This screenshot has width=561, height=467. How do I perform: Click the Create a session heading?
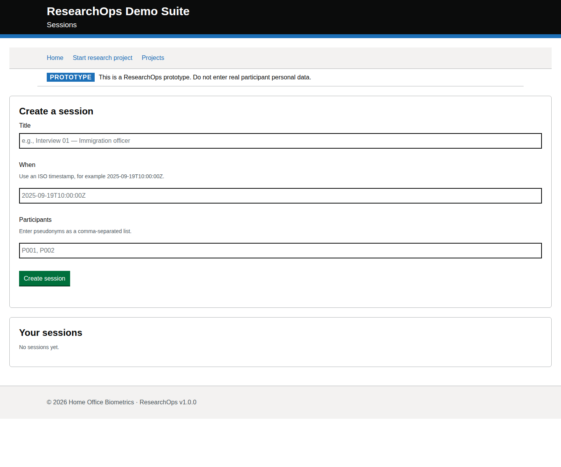pyautogui.click(x=56, y=111)
